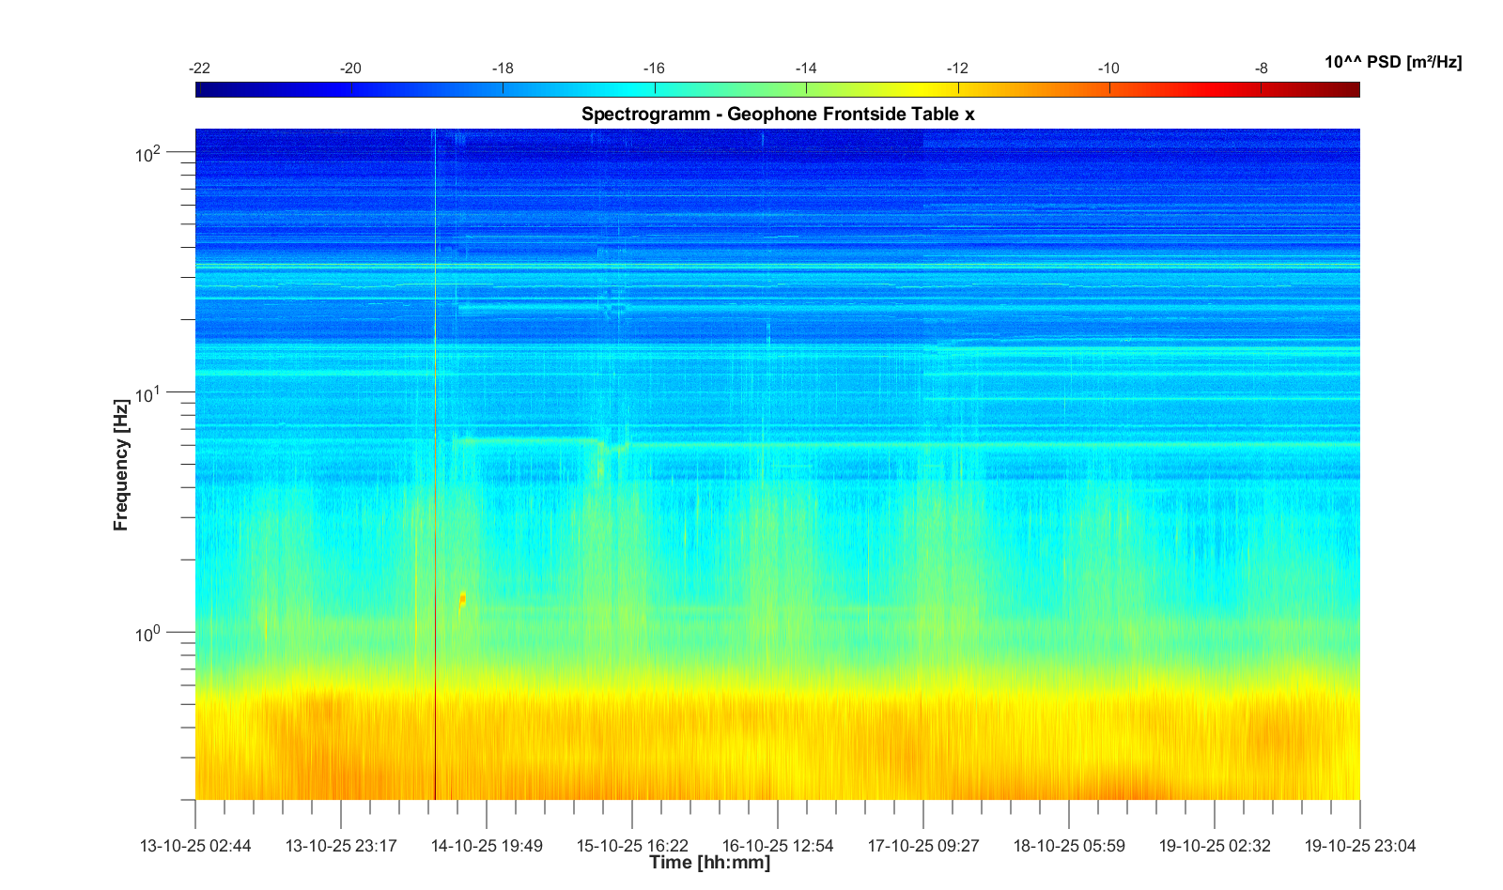Click the -22 colorbar tick label
This screenshot has width=1503, height=890.
199,69
